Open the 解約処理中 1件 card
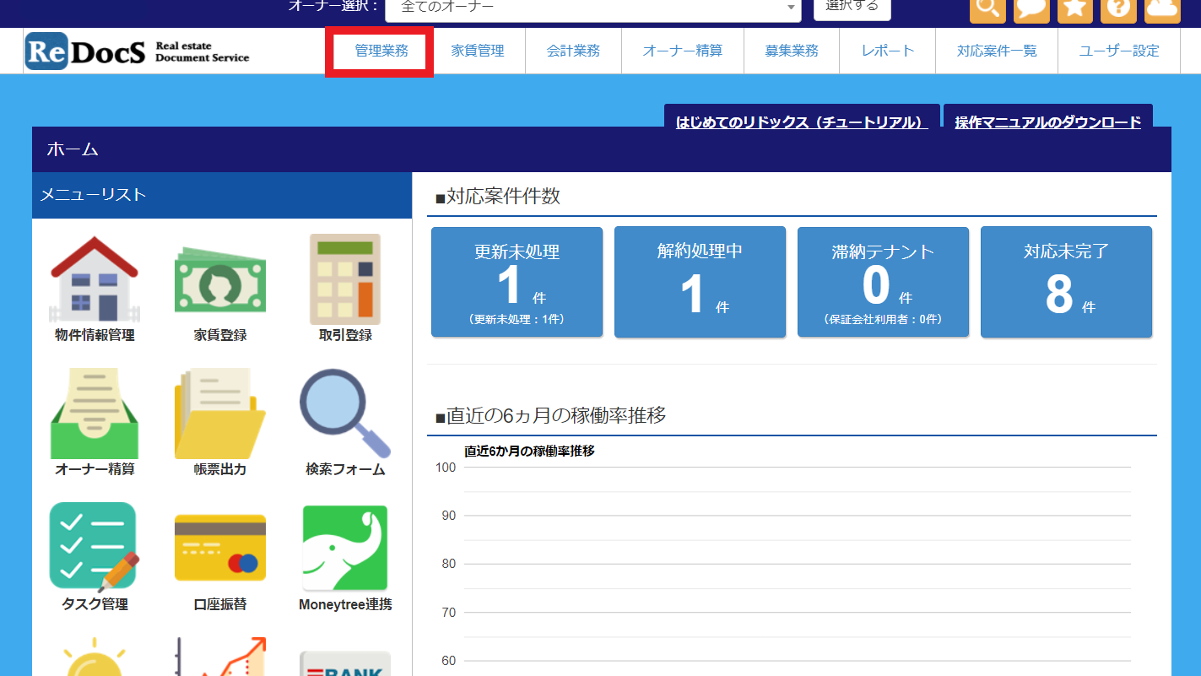 (701, 282)
